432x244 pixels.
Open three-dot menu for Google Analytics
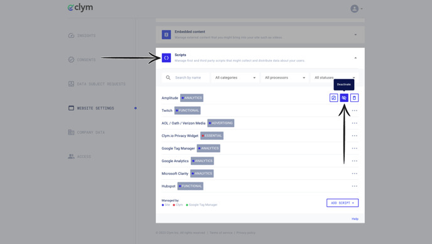pos(354,161)
